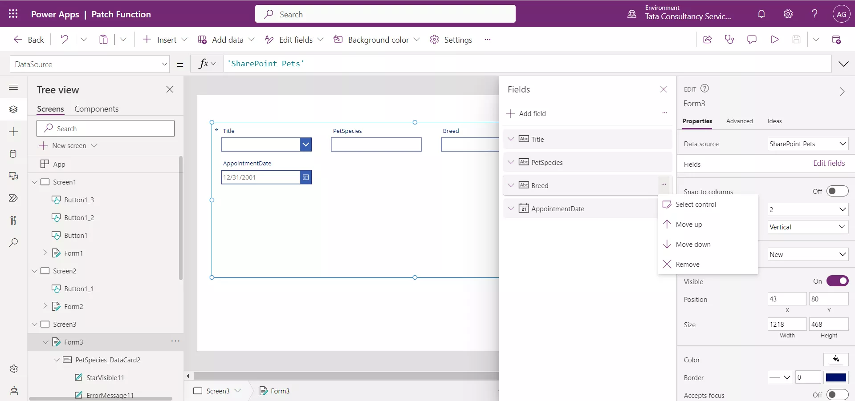The image size is (855, 401).
Task: Toggle Accepts focus switch
Action: [837, 395]
